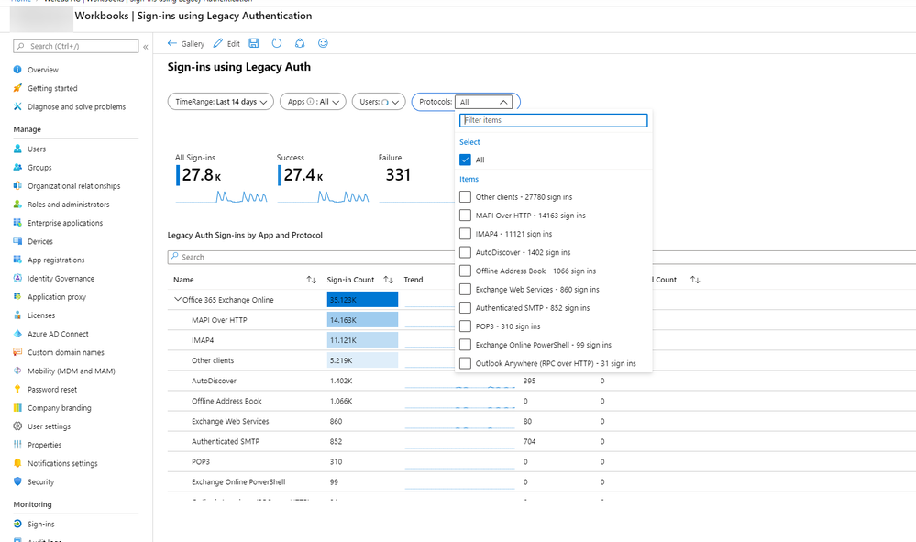Check Outlook Anywhere (RPC over HTTP) box

pyautogui.click(x=466, y=363)
